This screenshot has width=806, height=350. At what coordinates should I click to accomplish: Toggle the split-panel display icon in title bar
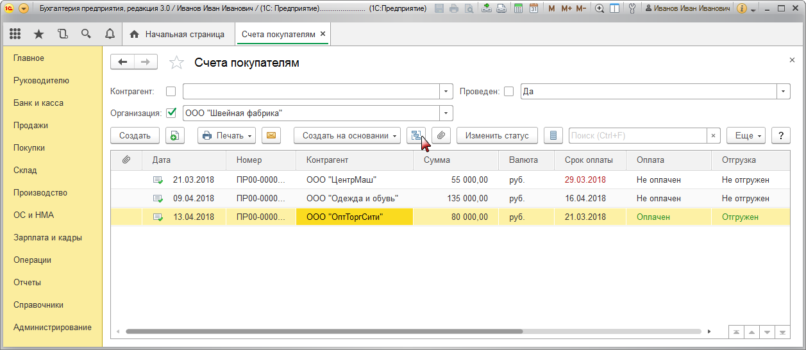[x=614, y=8]
